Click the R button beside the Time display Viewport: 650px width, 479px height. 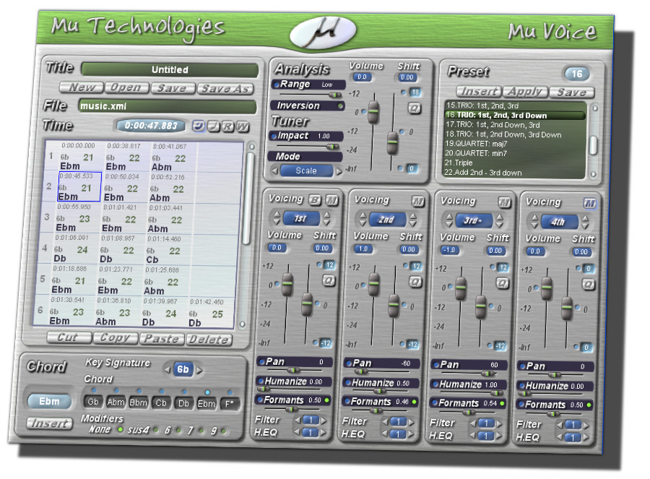(228, 126)
